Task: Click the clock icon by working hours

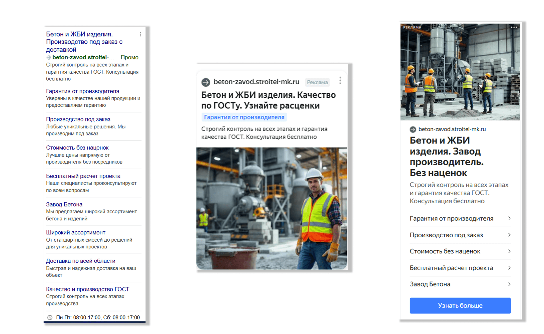Action: [50, 317]
